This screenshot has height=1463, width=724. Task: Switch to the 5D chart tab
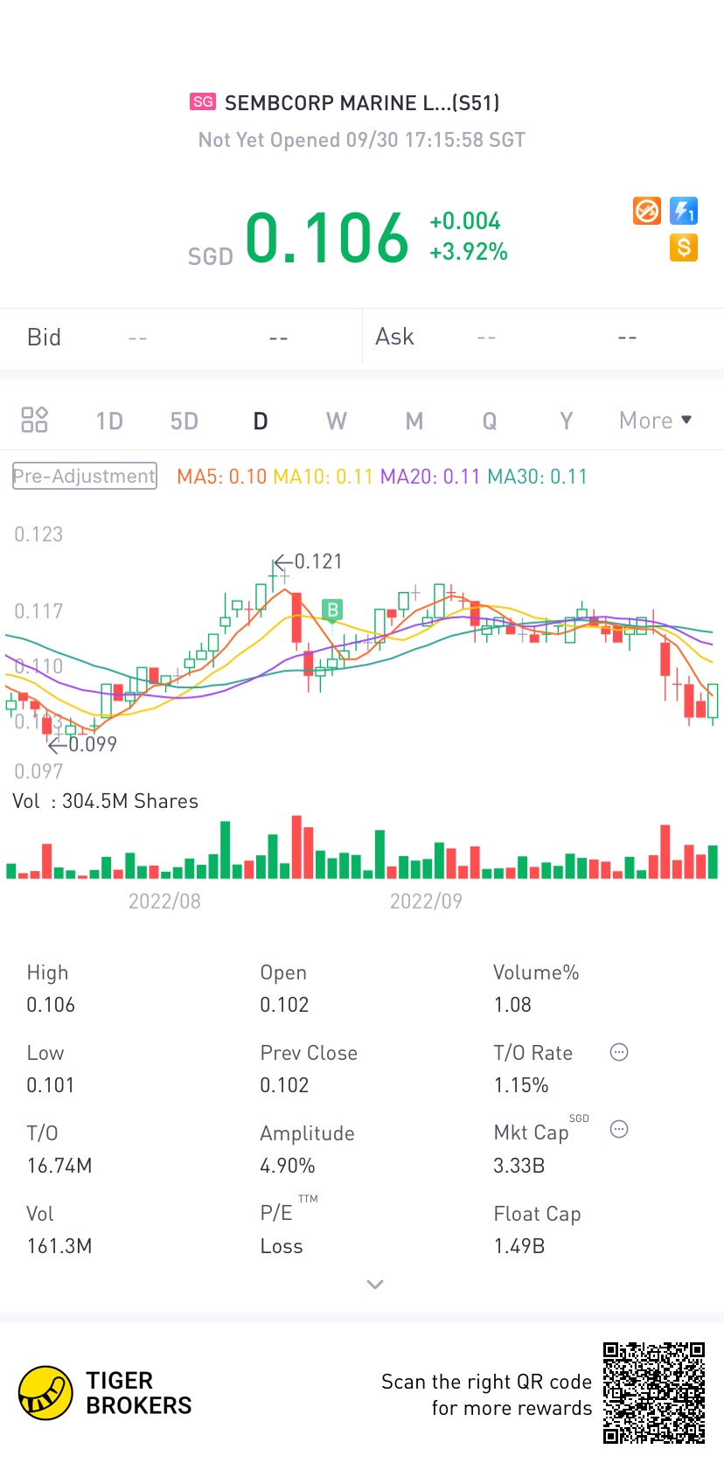184,421
